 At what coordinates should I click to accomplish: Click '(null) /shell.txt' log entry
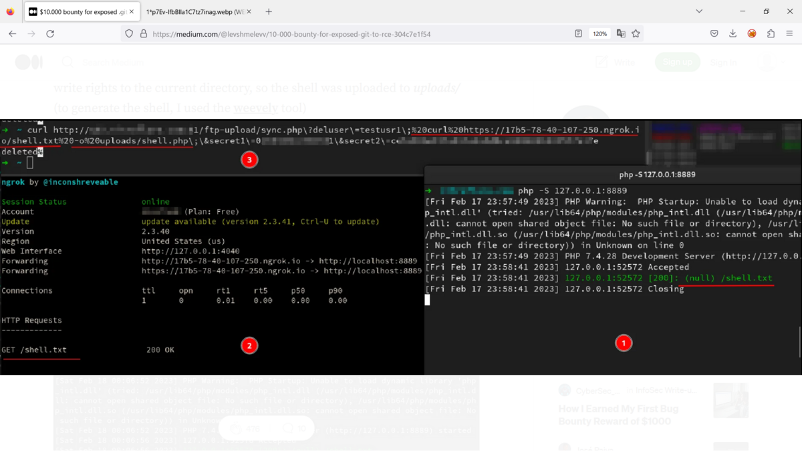pos(729,278)
